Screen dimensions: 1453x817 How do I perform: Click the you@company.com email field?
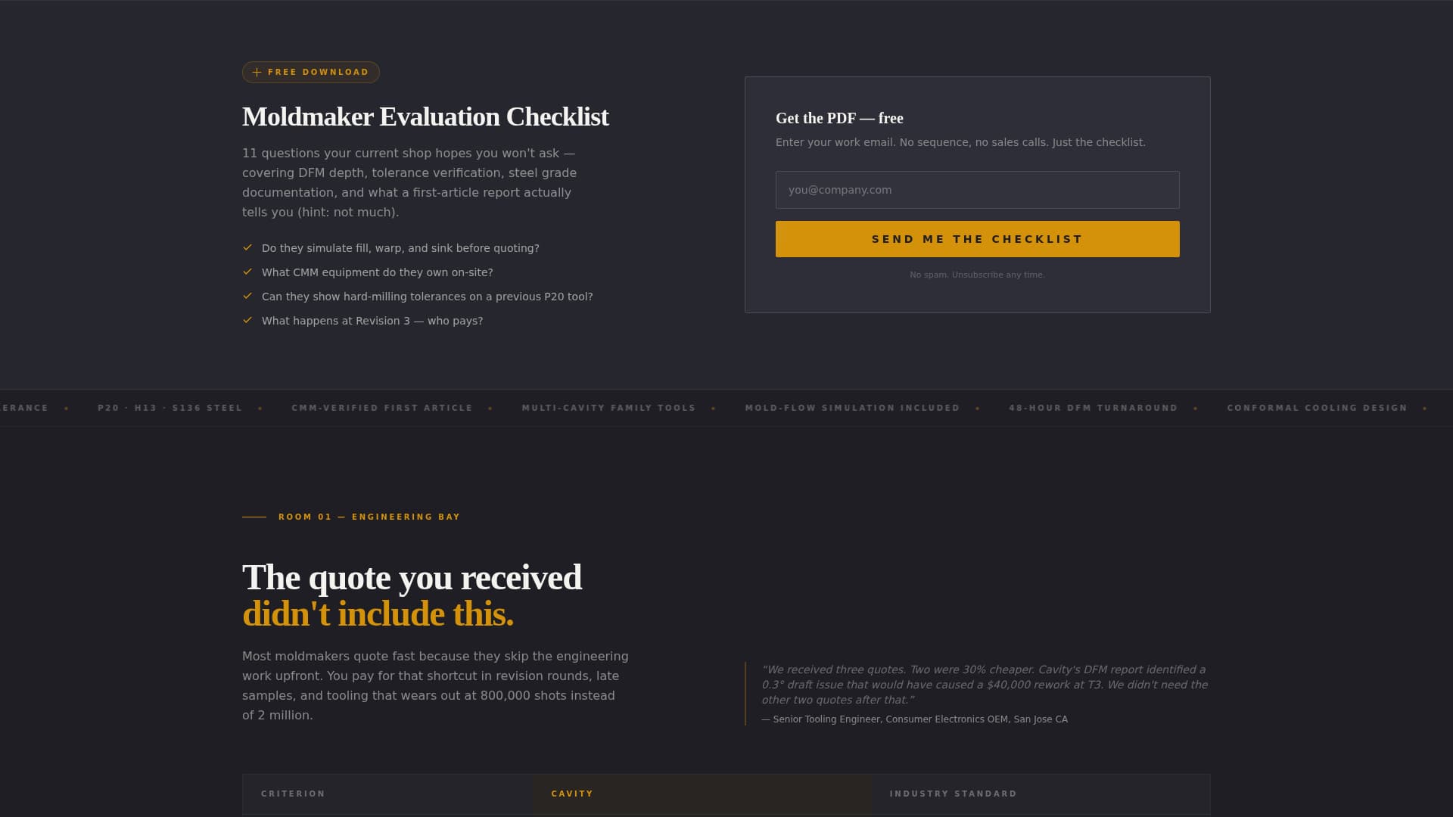[x=977, y=190]
